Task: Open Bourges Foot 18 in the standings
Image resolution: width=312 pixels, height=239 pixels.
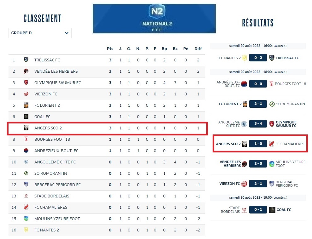Action: (52, 139)
